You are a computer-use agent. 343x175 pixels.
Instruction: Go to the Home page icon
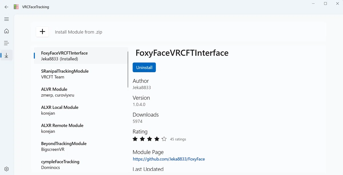(x=7, y=31)
